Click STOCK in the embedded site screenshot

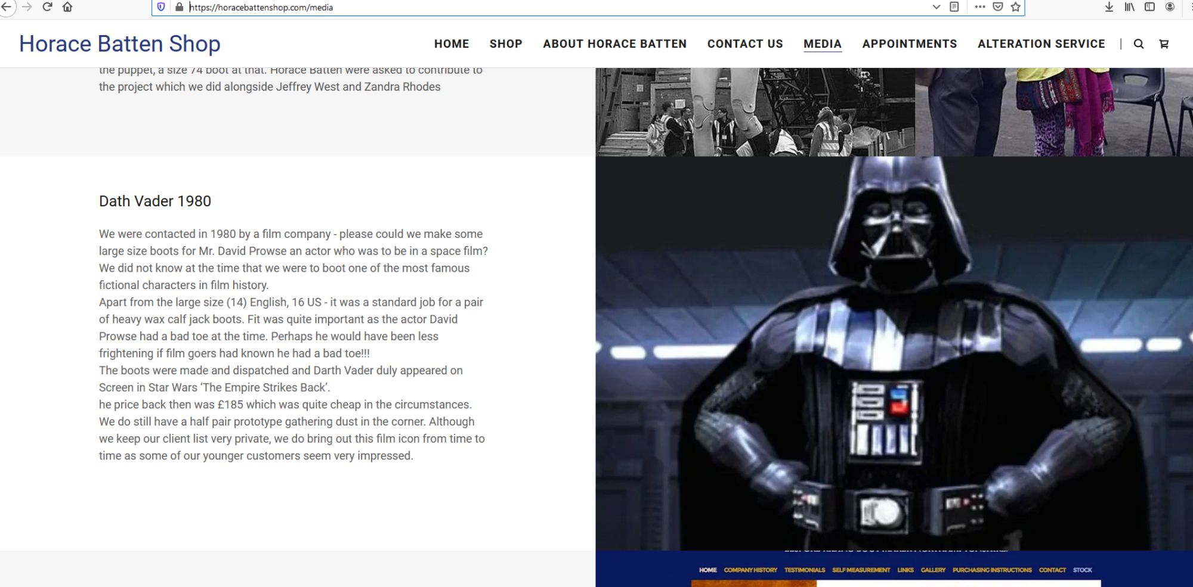(1083, 570)
